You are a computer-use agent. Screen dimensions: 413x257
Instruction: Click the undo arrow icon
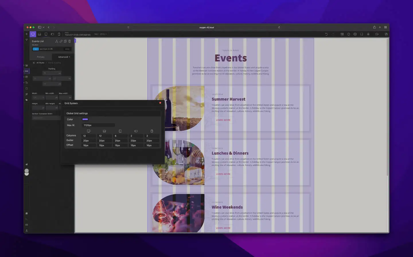click(326, 34)
